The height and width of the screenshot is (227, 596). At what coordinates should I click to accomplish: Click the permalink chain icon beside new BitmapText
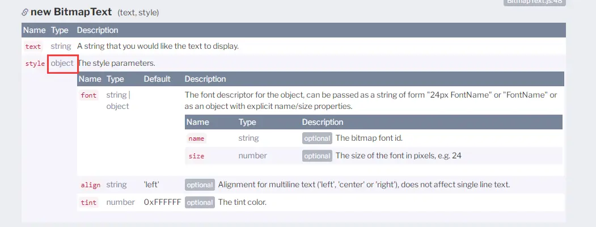pos(25,12)
